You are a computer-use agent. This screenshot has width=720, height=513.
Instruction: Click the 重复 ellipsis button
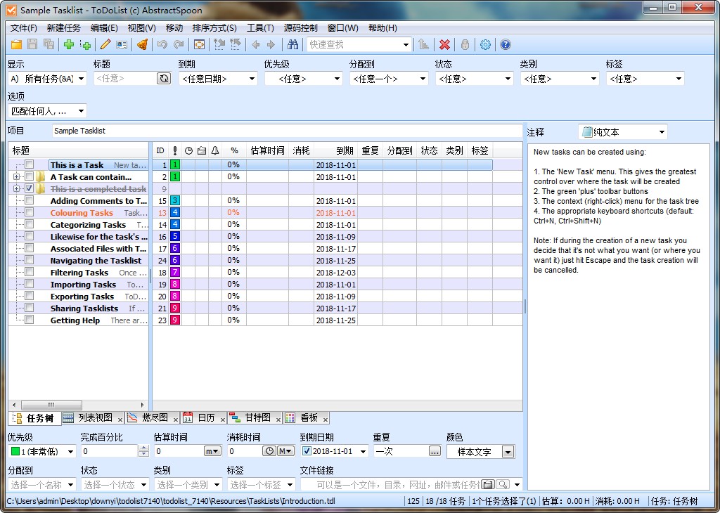click(435, 451)
